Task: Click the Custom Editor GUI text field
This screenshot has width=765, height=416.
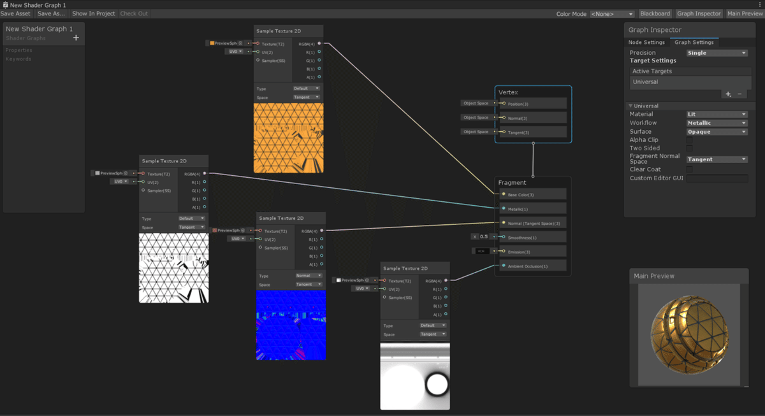Action: [x=717, y=178]
